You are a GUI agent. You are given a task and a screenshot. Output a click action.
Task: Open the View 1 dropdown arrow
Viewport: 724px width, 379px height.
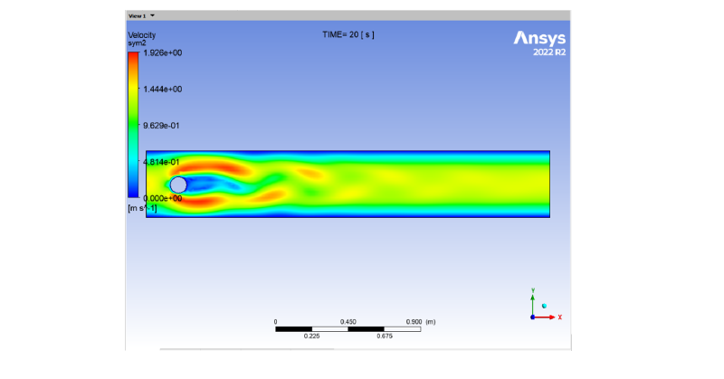(152, 15)
